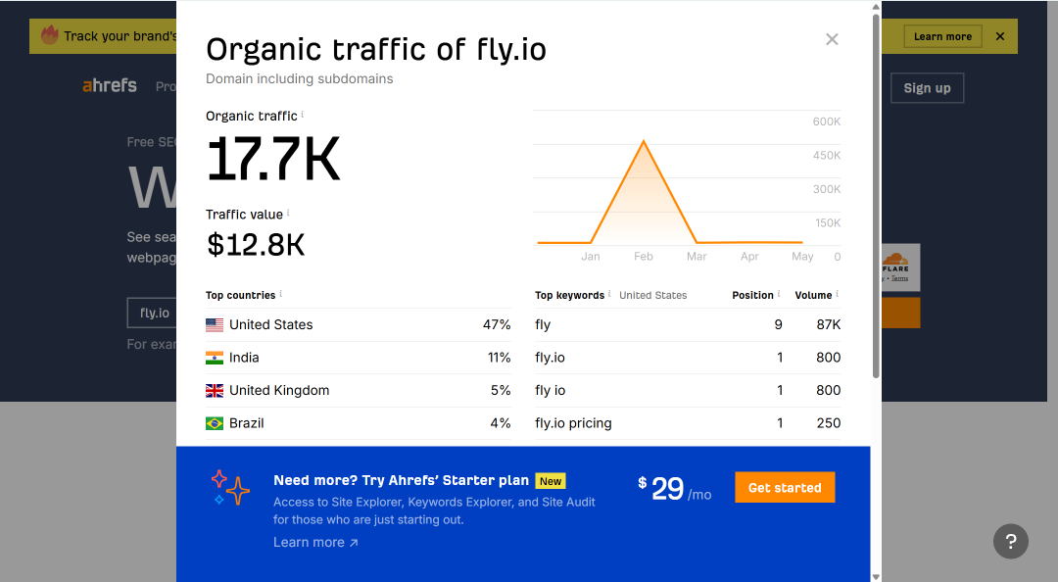
Task: Click the 47% United States share
Action: click(497, 324)
